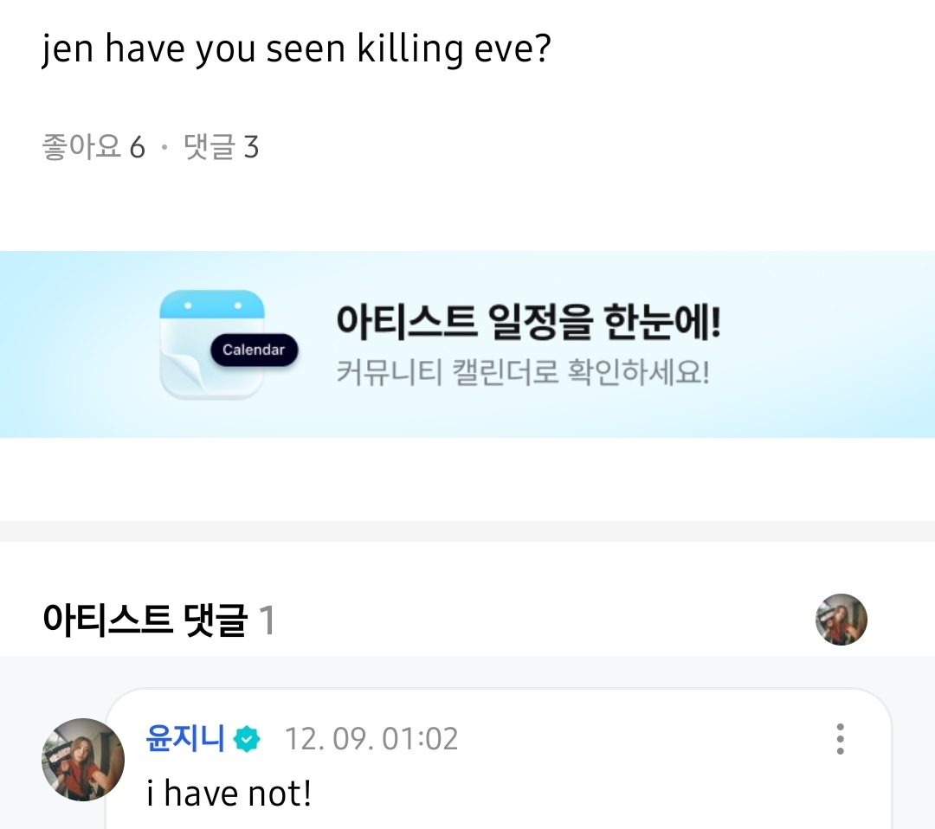Select the 아티스트 댓글 section header
The height and width of the screenshot is (829, 935).
(x=134, y=620)
